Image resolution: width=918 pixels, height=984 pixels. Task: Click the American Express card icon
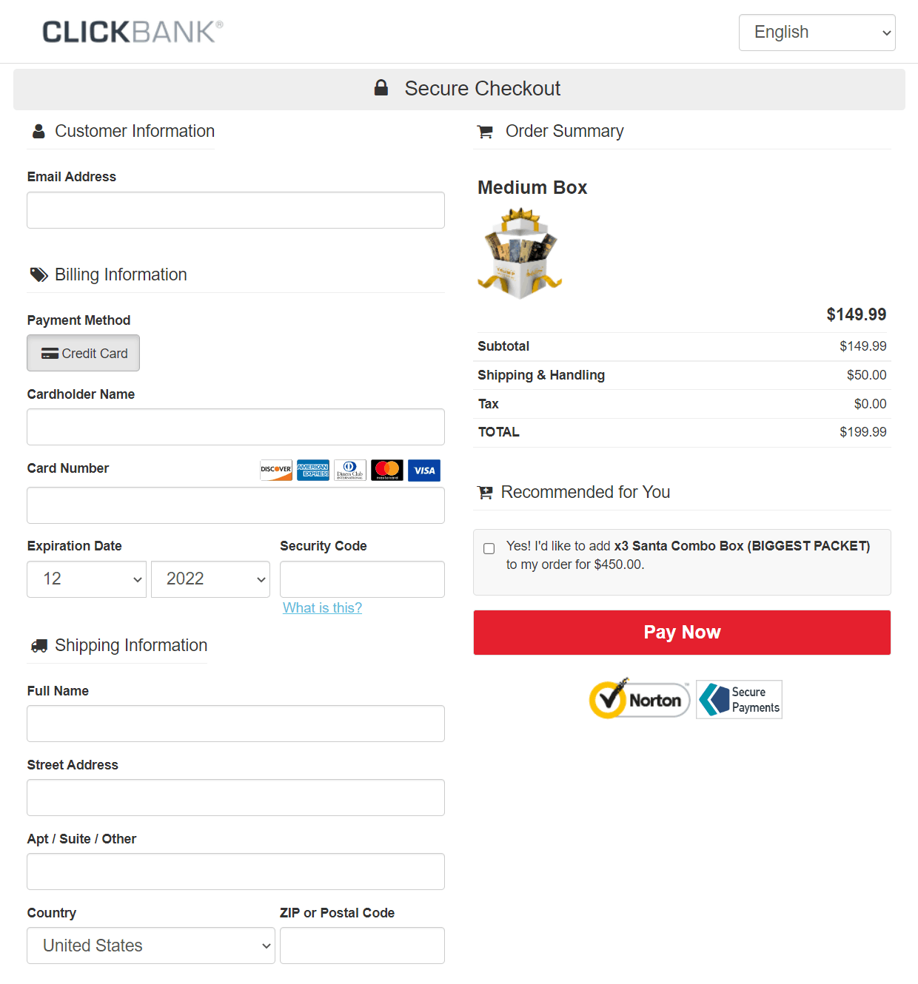pyautogui.click(x=313, y=471)
